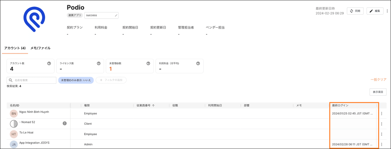Click the アカウント数 card value 4
This screenshot has width=391, height=149.
tap(12, 68)
